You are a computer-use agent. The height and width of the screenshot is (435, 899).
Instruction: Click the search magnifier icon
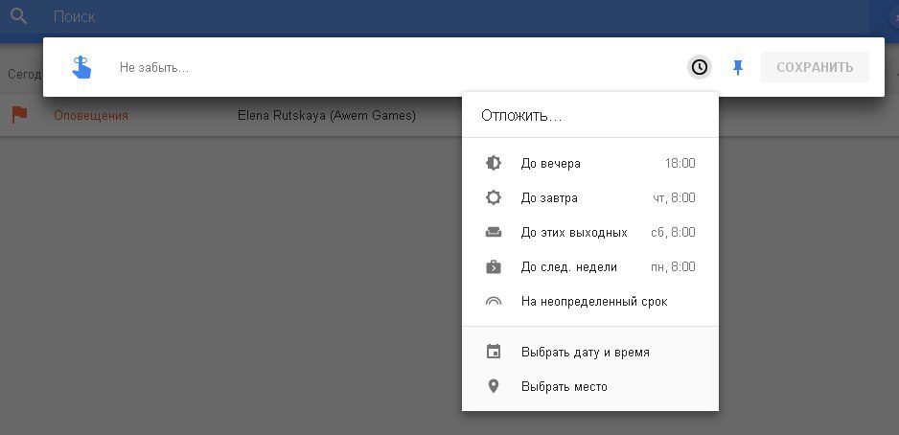(x=18, y=16)
